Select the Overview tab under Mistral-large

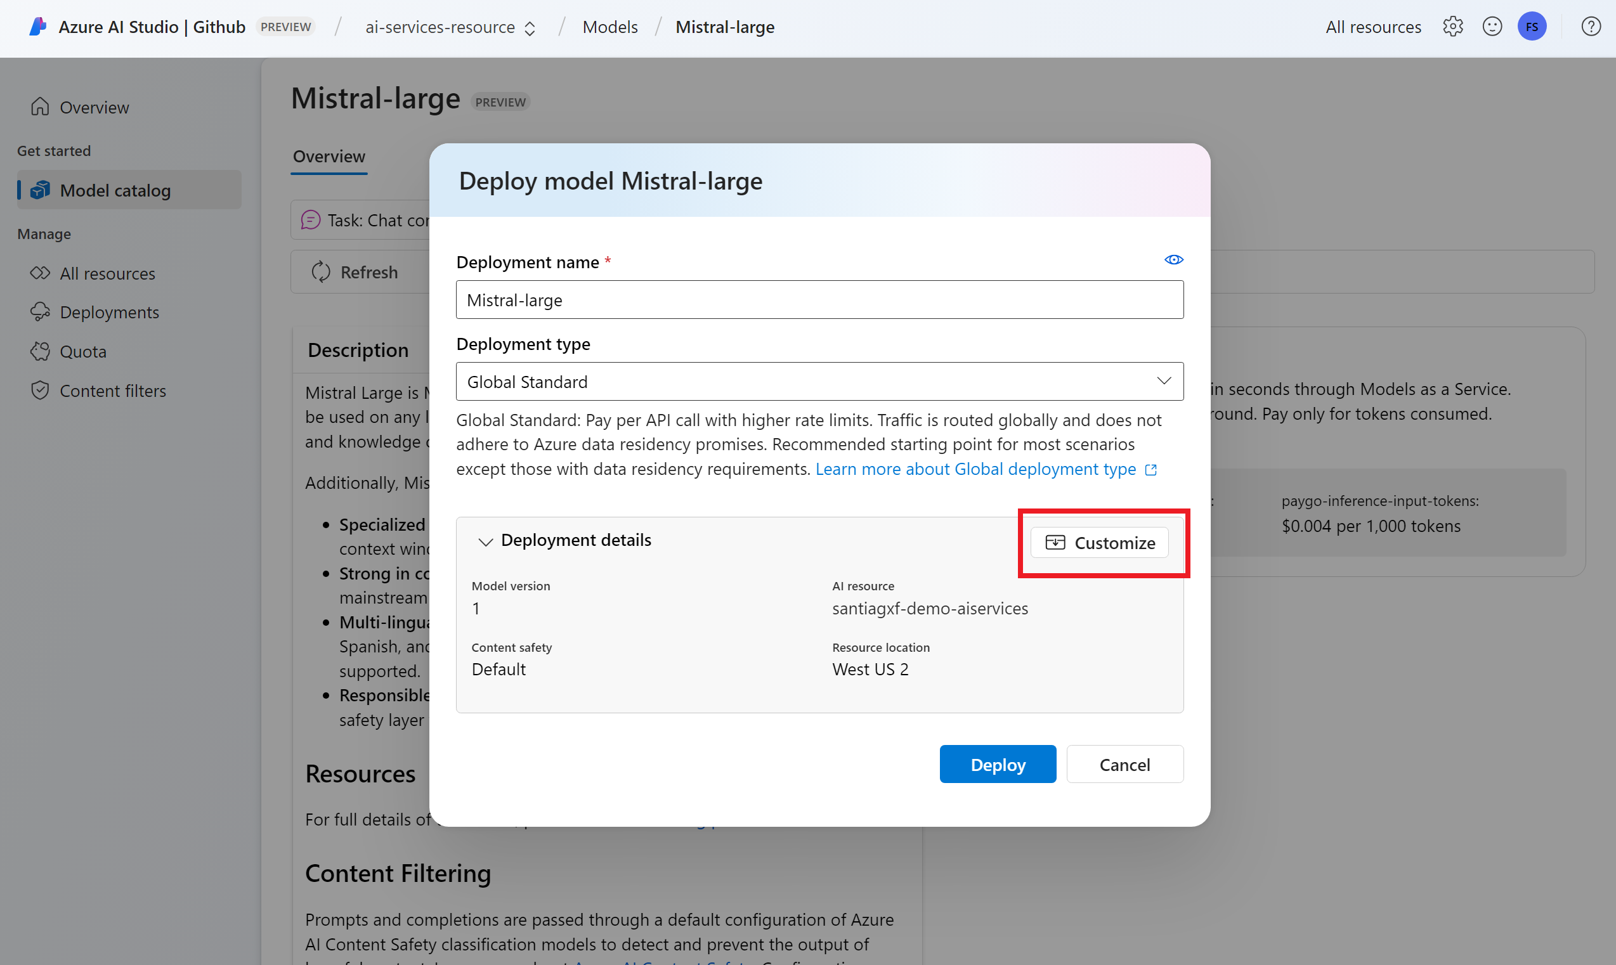coord(329,157)
